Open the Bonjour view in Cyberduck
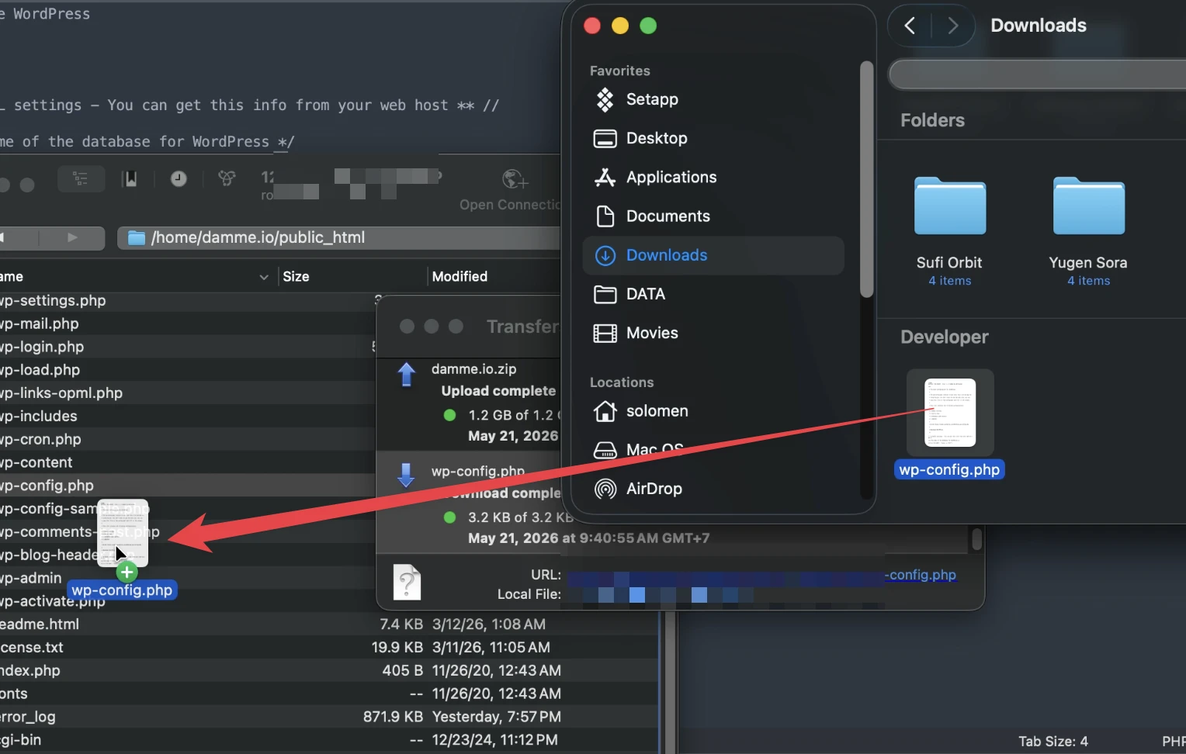The image size is (1186, 754). click(227, 179)
